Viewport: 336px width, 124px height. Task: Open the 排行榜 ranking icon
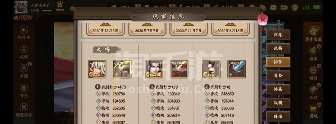coord(24,32)
